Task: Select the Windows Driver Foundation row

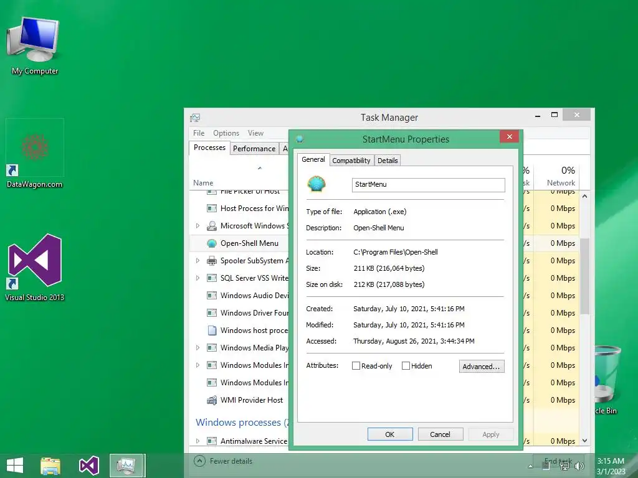Action: point(239,313)
